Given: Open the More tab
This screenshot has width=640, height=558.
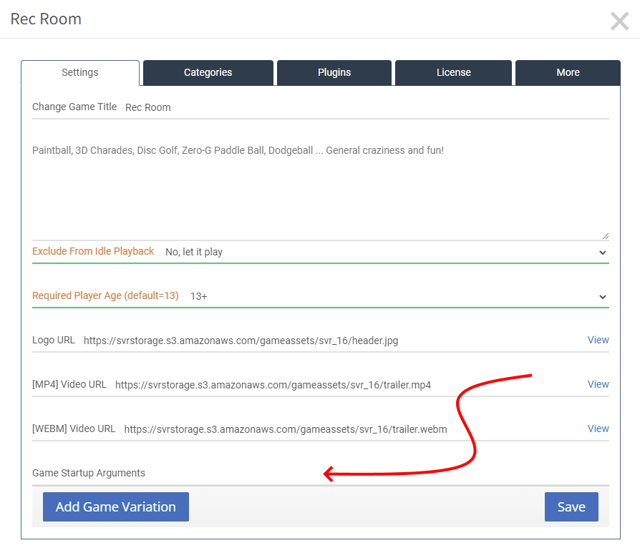Looking at the screenshot, I should click(568, 72).
